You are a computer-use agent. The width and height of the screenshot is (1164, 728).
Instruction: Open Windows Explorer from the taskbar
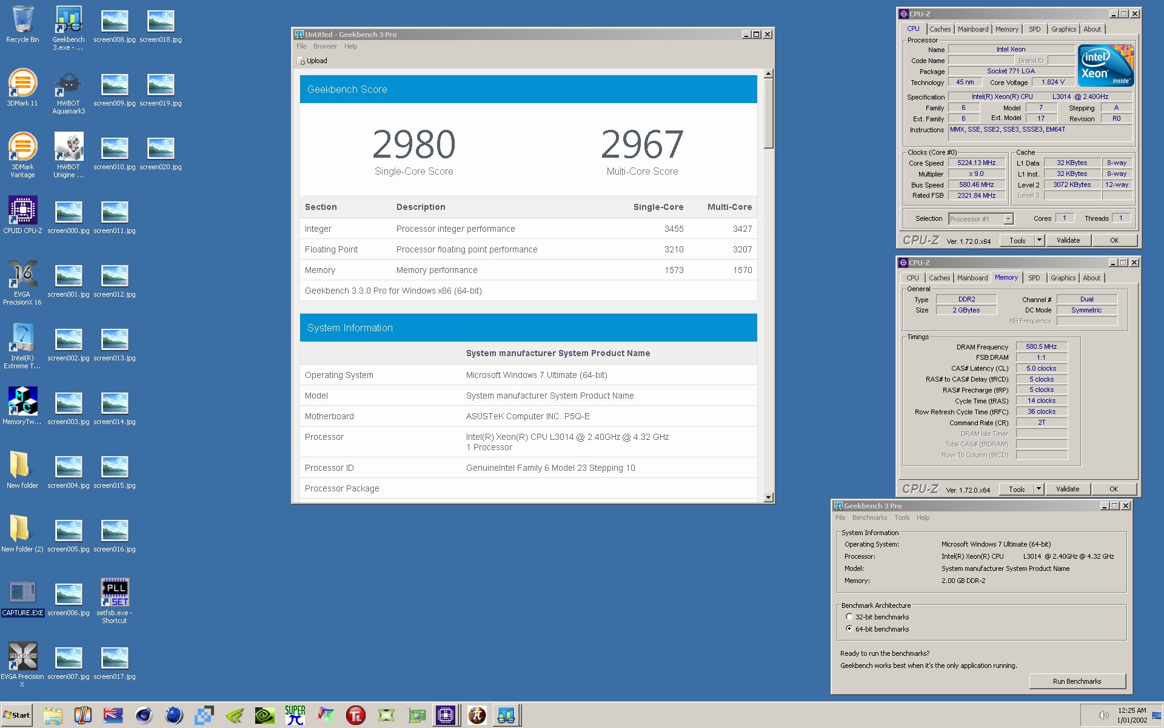[x=53, y=715]
